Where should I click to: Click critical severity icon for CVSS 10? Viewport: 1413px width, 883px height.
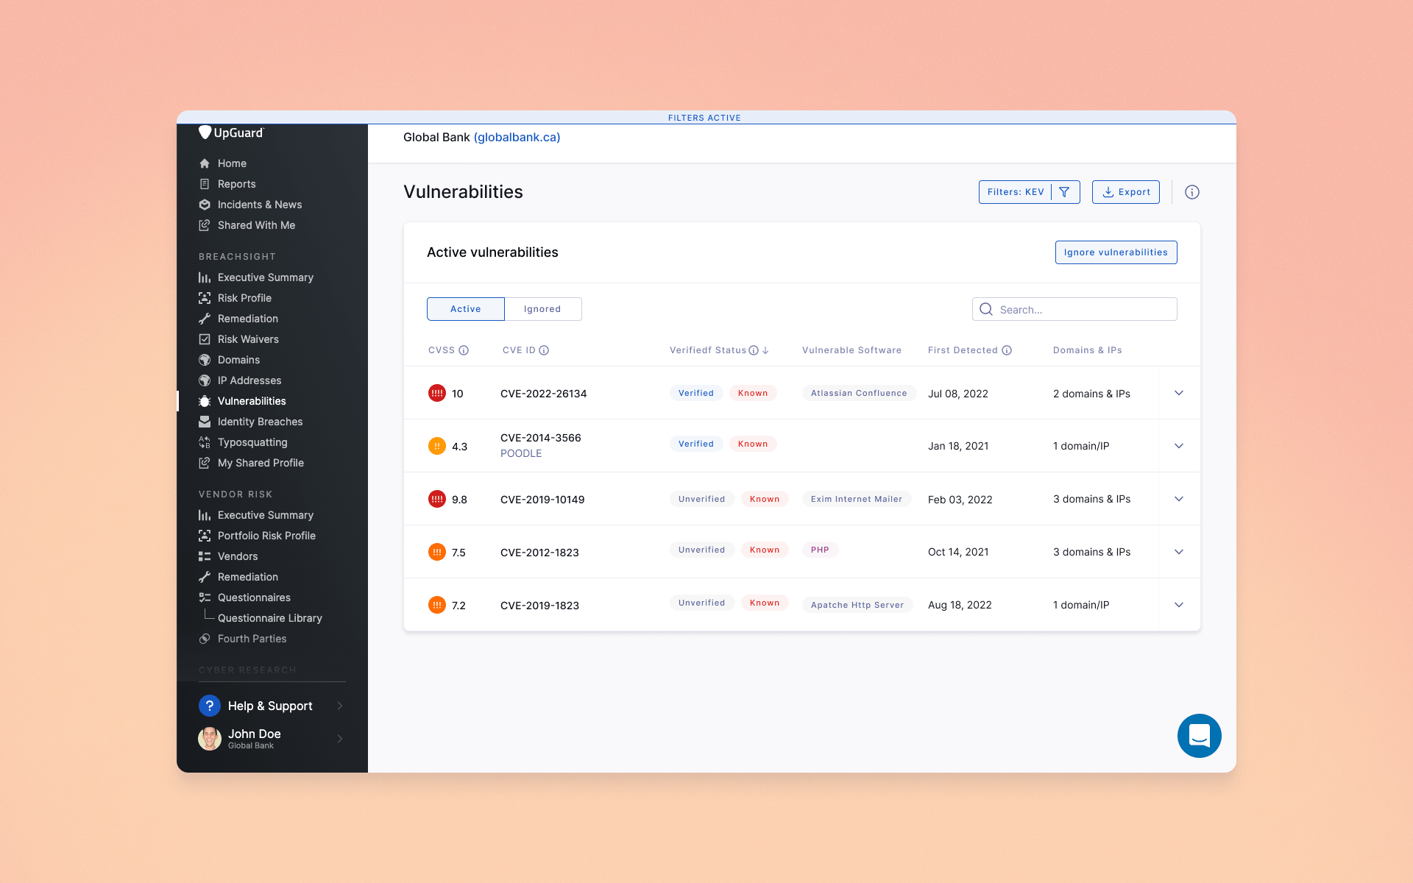tap(437, 393)
